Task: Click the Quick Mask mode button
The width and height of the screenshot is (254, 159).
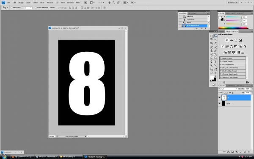Action: [x=213, y=84]
